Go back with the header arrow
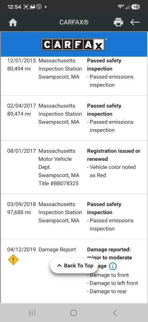148x322 pixels. pos(135,22)
